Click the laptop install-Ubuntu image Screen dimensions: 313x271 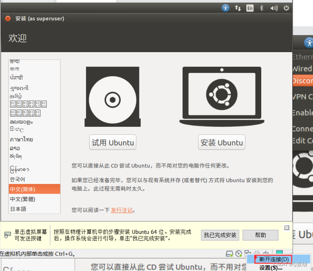(222, 97)
